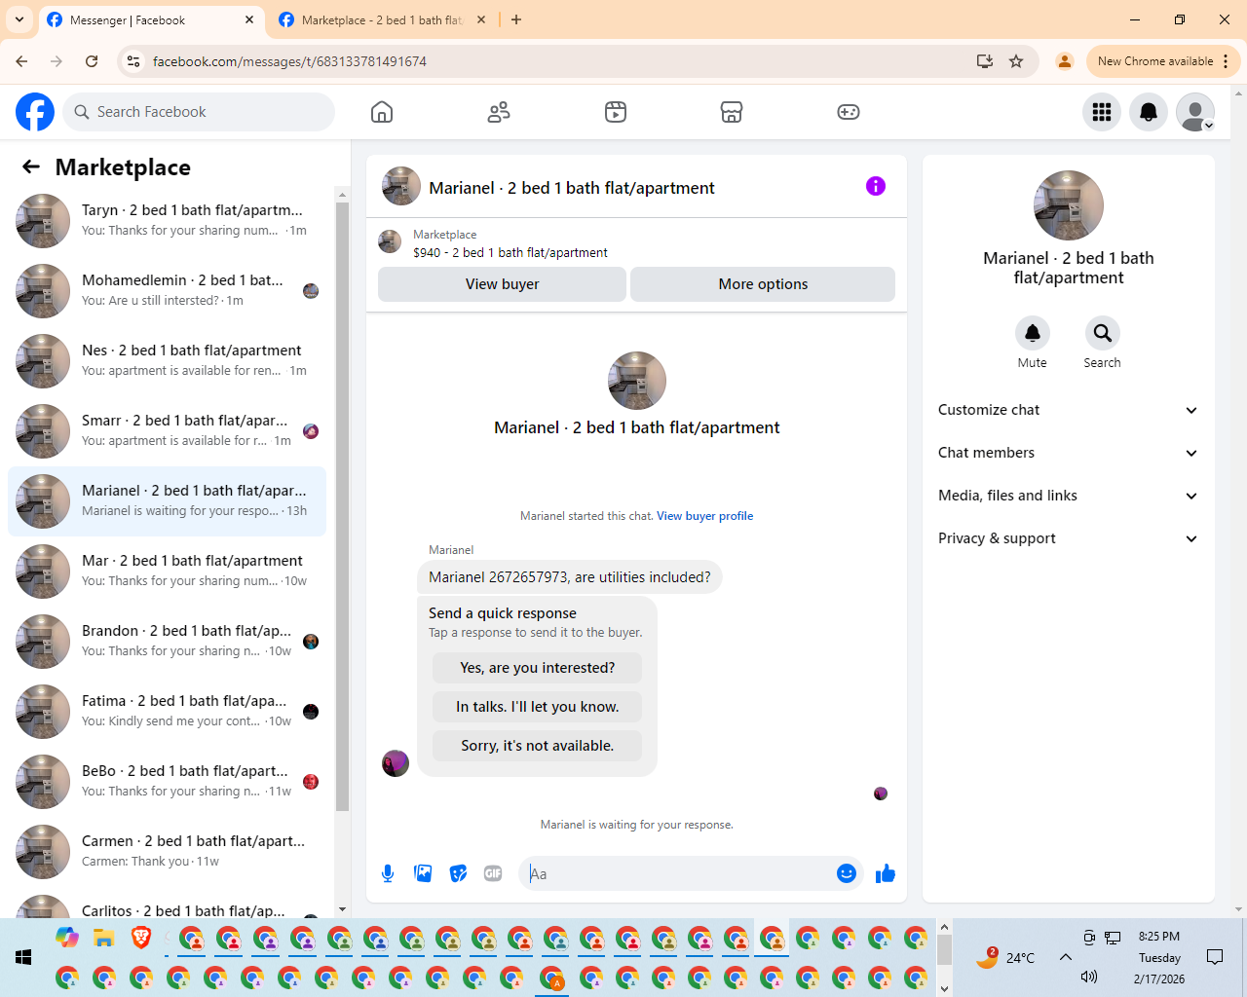
Task: Expand Media, files and links section
Action: click(x=1069, y=496)
